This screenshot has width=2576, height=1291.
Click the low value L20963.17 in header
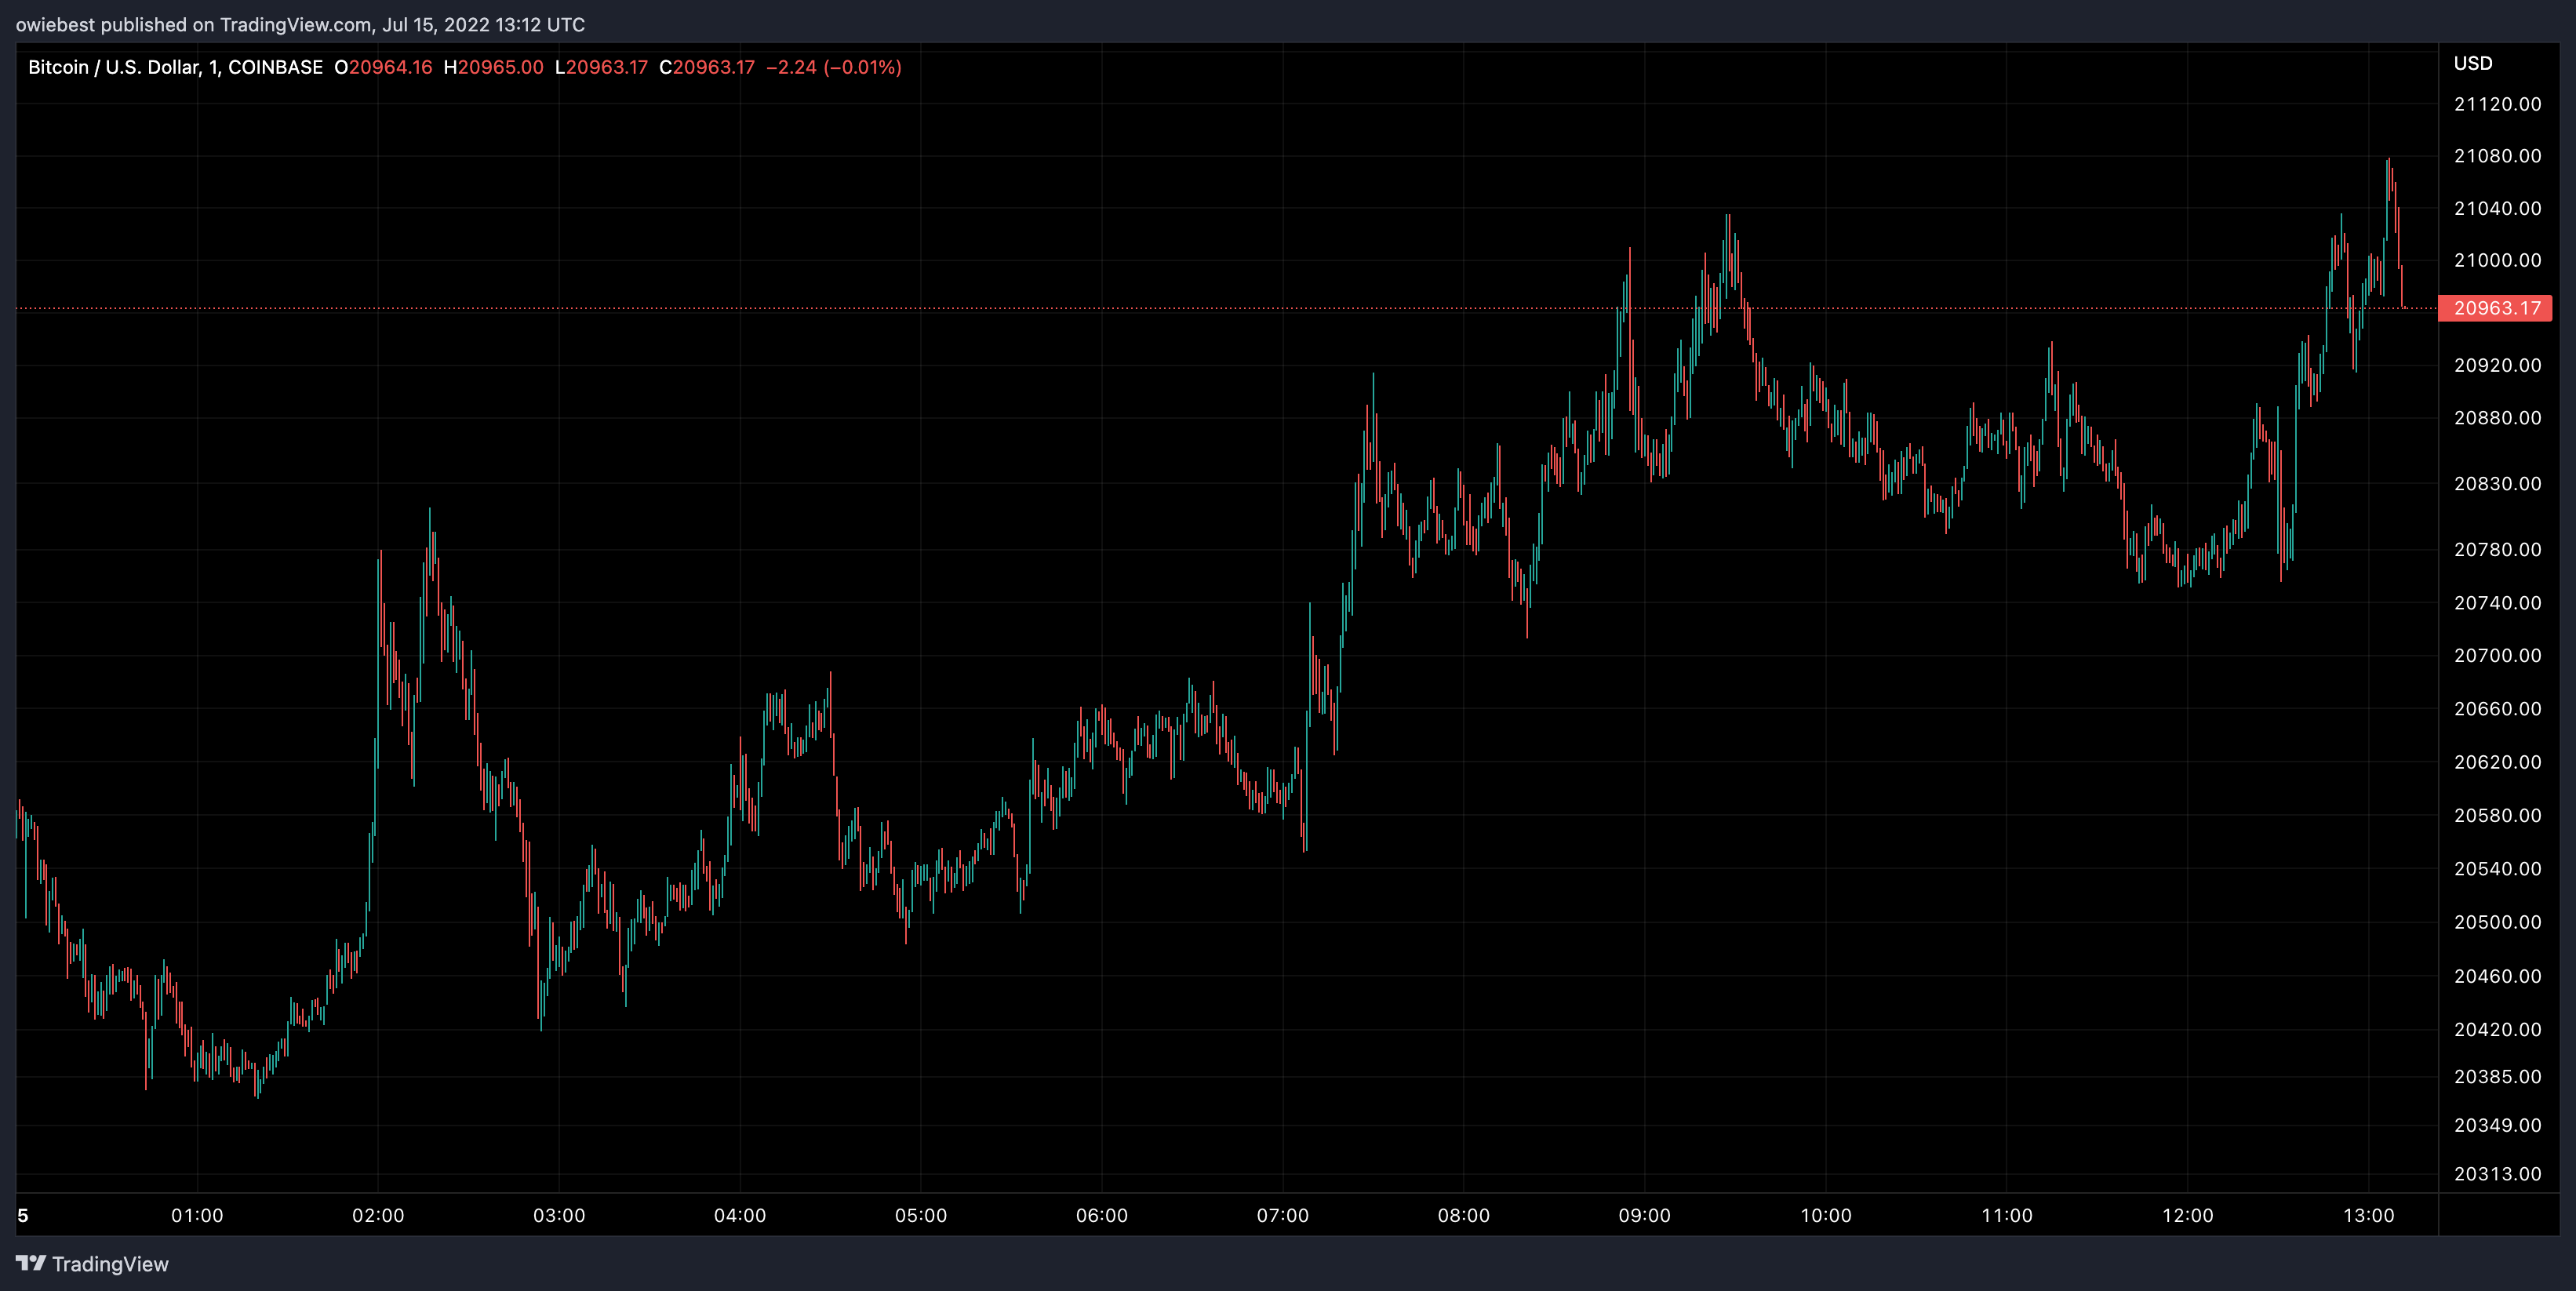point(601,67)
